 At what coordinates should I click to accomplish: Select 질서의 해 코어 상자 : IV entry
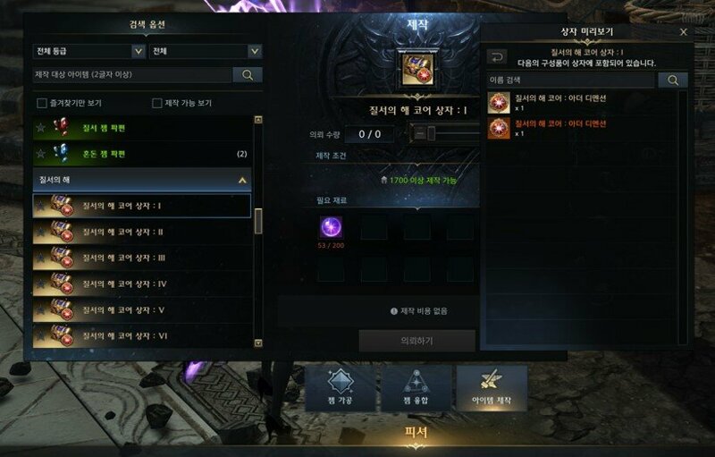tap(142, 284)
